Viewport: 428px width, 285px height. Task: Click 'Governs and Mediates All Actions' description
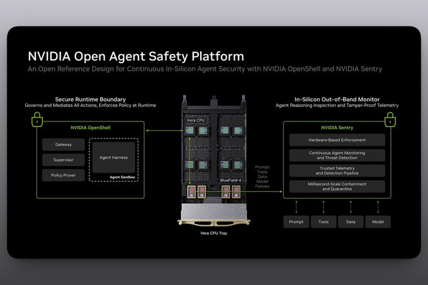coord(91,105)
